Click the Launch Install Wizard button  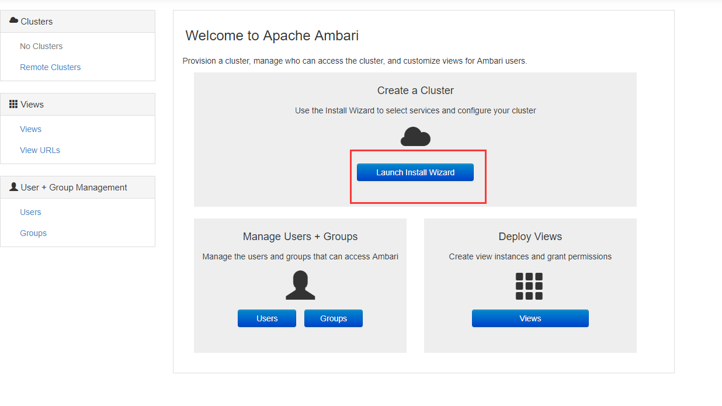[x=415, y=172]
